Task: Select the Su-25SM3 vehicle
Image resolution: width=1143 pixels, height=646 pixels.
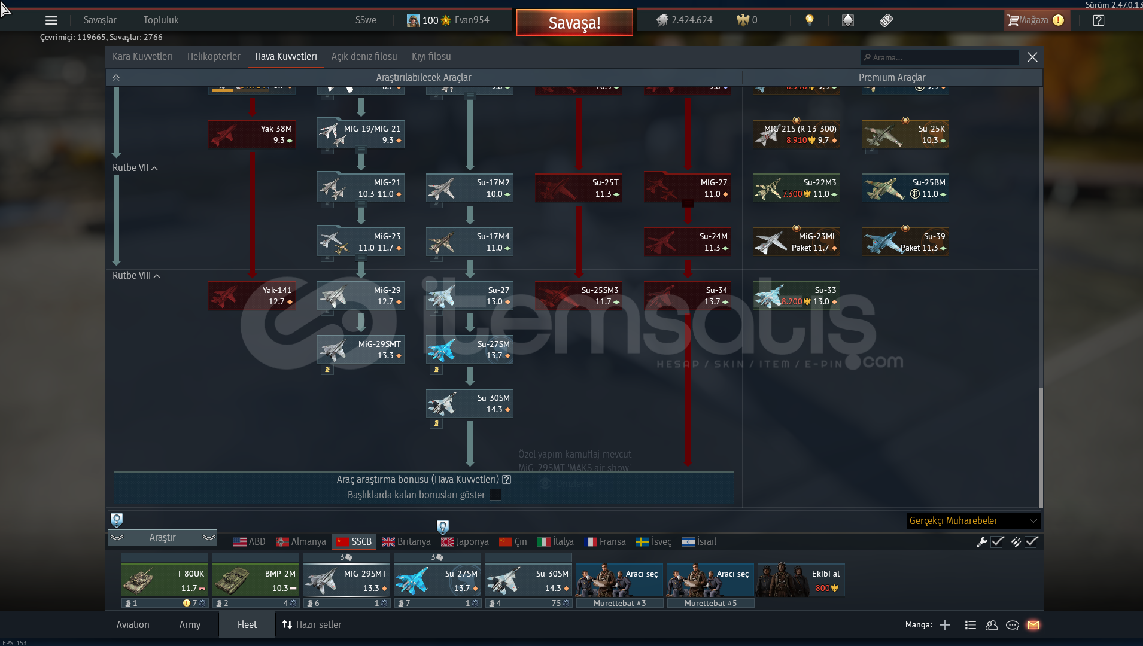Action: [x=579, y=295]
